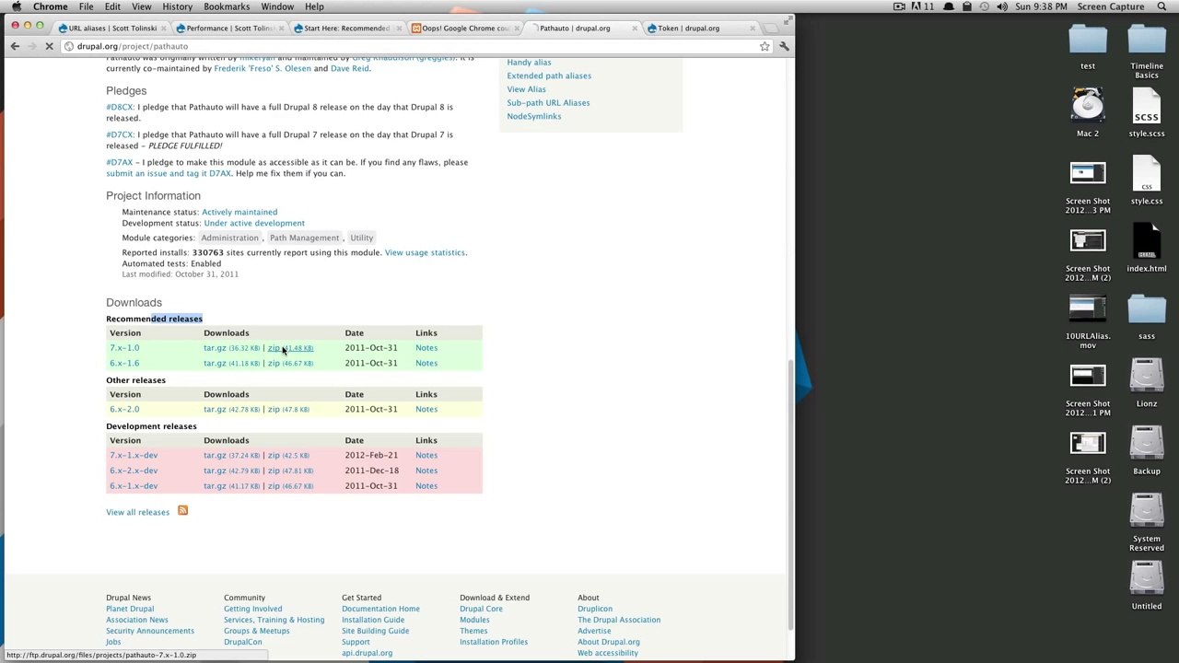Open The Drupal Association footer link
Image resolution: width=1179 pixels, height=663 pixels.
pos(619,620)
